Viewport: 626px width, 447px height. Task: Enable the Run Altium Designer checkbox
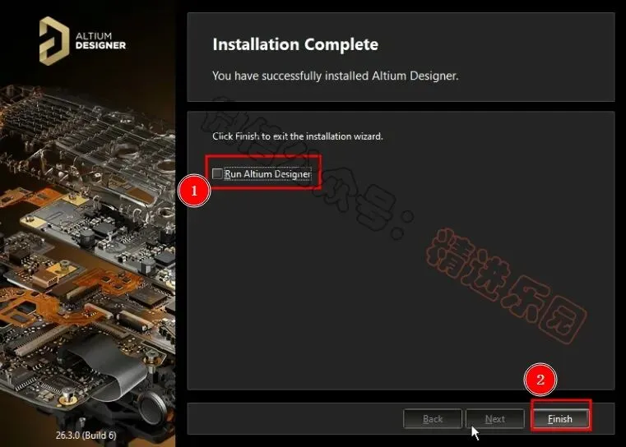click(217, 173)
